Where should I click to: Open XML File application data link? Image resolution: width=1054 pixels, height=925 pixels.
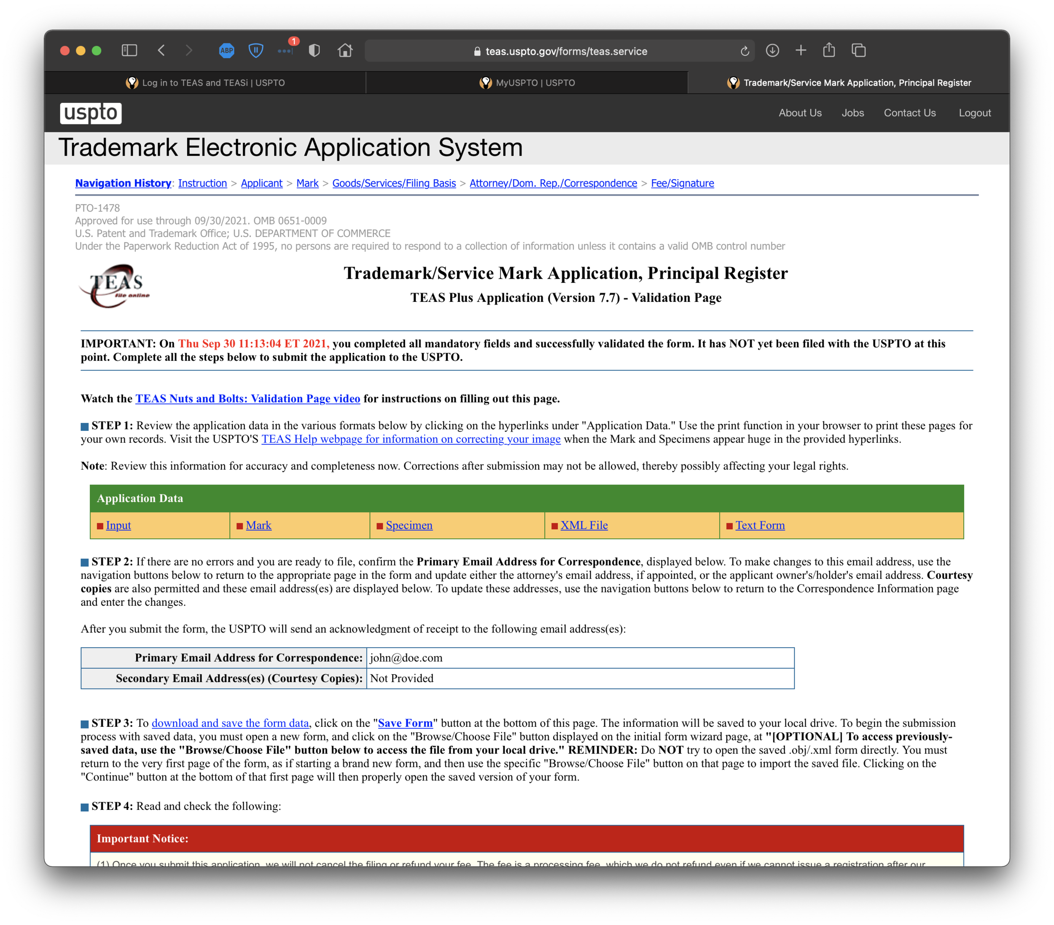tap(584, 525)
